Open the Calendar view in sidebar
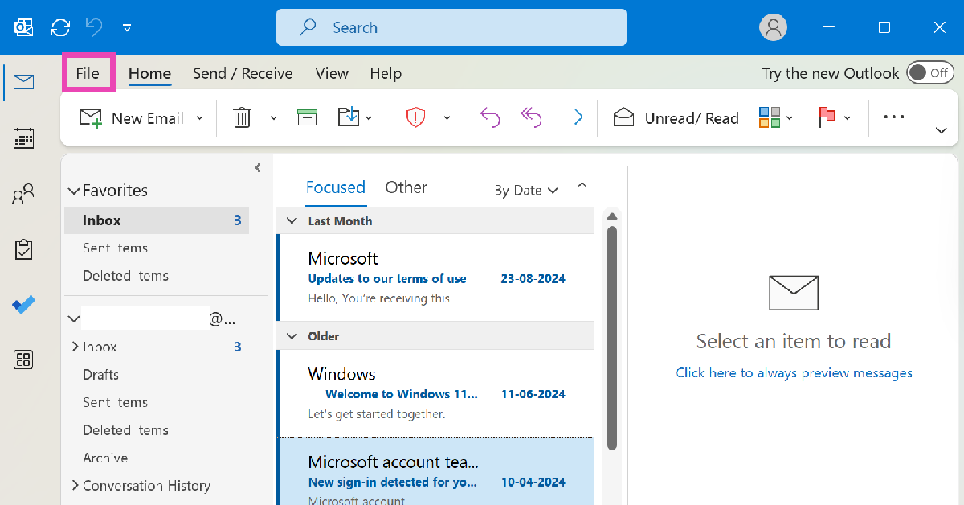964x505 pixels. (x=24, y=138)
